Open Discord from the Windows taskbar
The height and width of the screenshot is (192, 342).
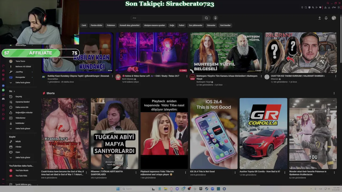[177, 189]
